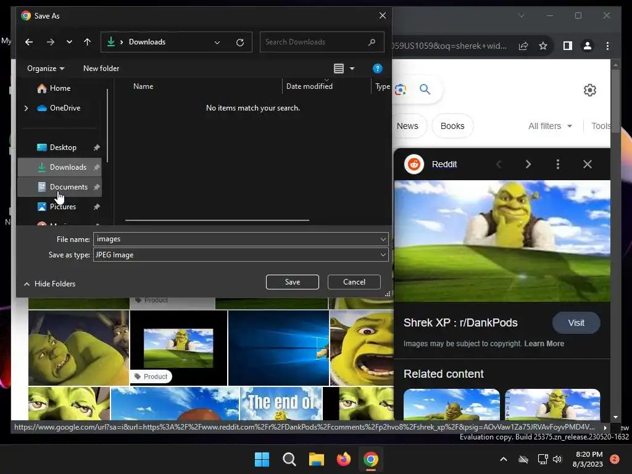632x474 pixels.
Task: Open taskbar Search
Action: (x=289, y=459)
